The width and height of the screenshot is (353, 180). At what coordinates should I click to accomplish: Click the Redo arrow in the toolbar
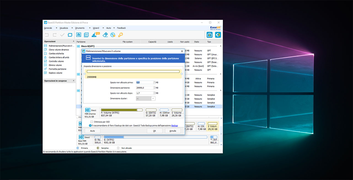pos(55,35)
